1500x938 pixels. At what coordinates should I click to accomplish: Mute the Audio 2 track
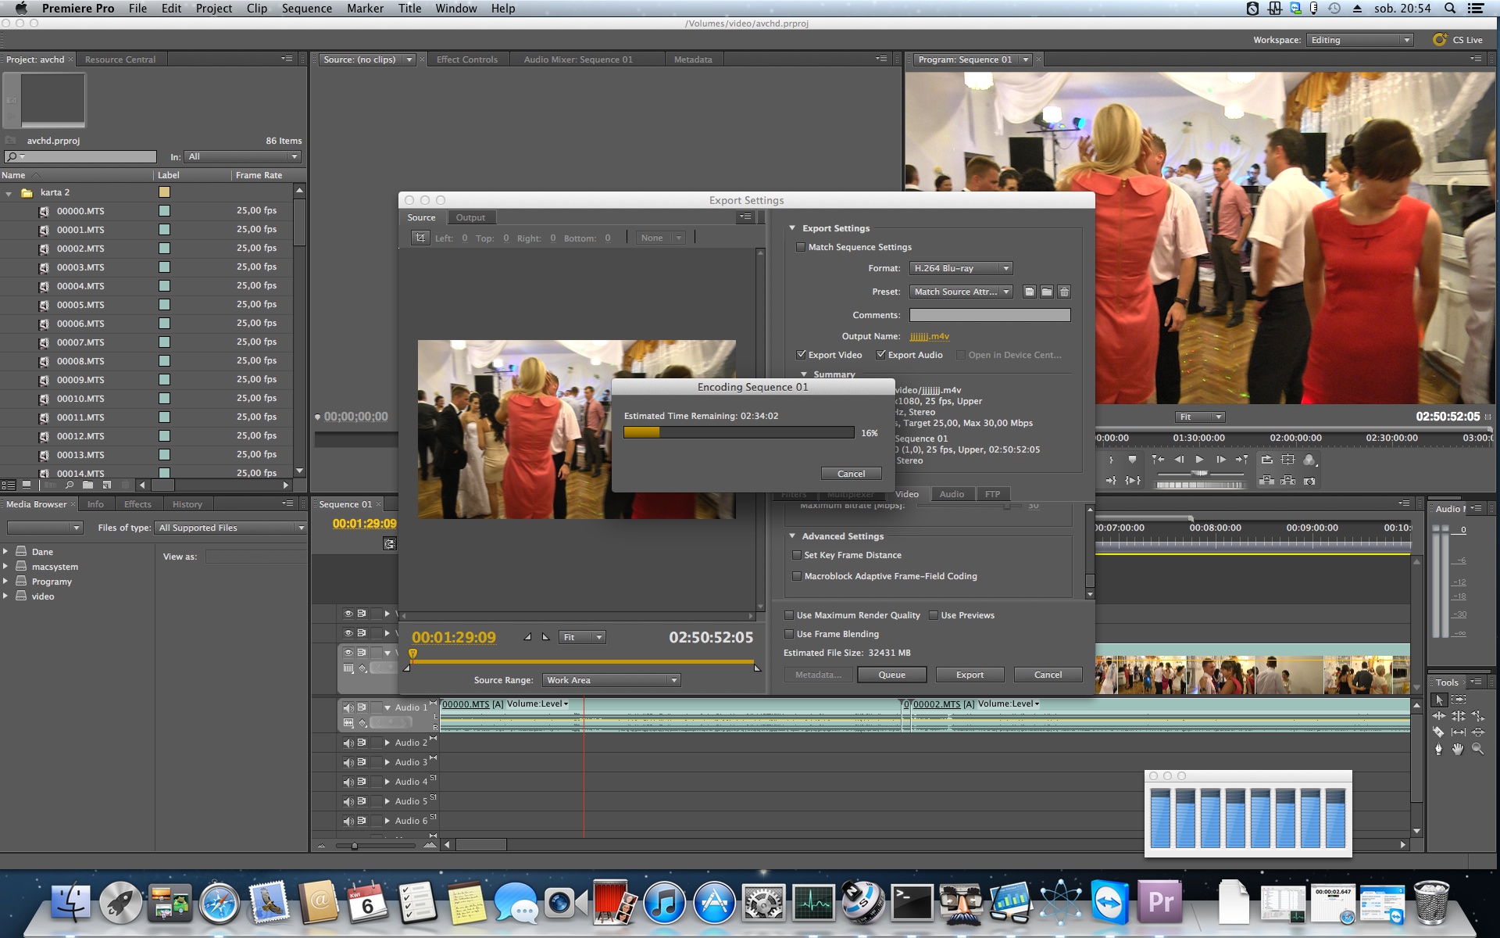[348, 743]
